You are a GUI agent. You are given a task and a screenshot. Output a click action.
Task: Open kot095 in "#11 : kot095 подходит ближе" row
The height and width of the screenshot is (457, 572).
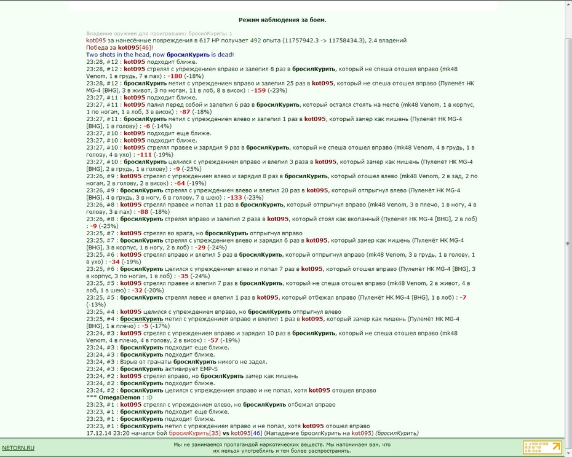tap(134, 98)
